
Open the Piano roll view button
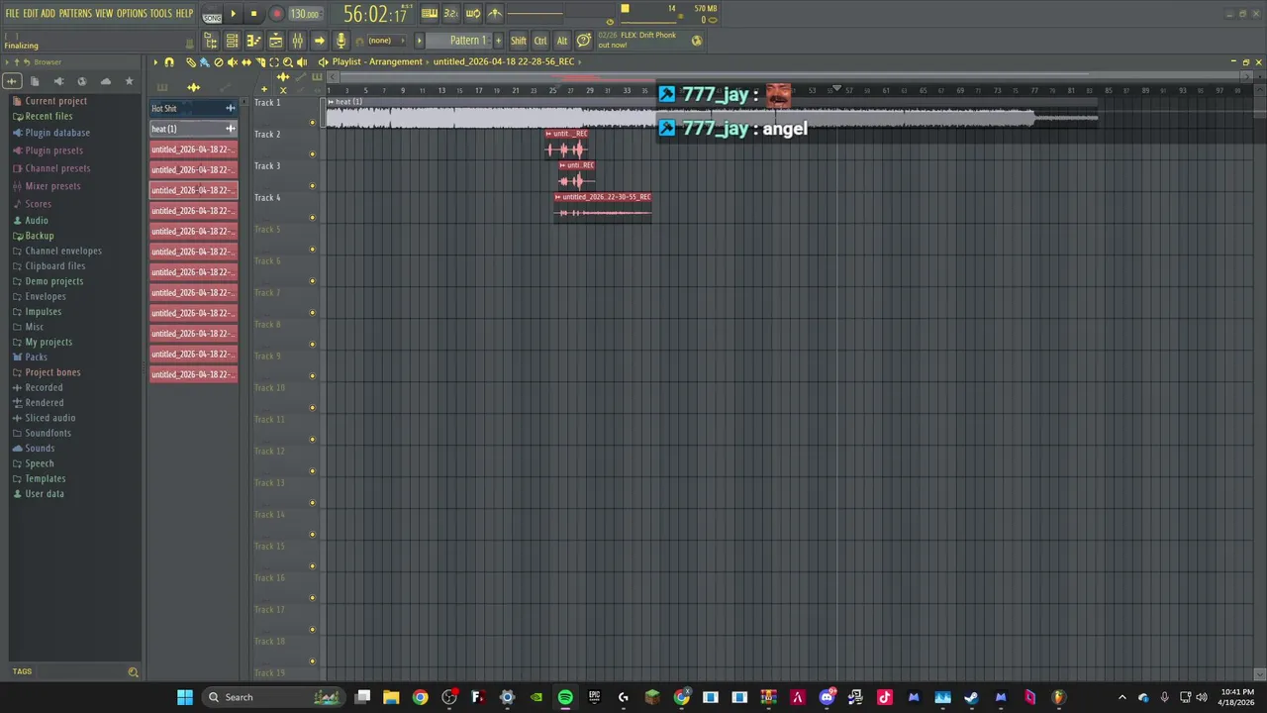pyautogui.click(x=254, y=41)
